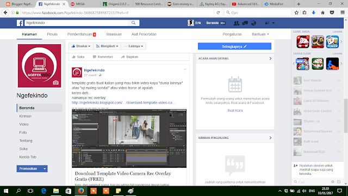Click Bagikan on the post
Image resolution: width=348 pixels, height=196 pixels.
[129, 57]
